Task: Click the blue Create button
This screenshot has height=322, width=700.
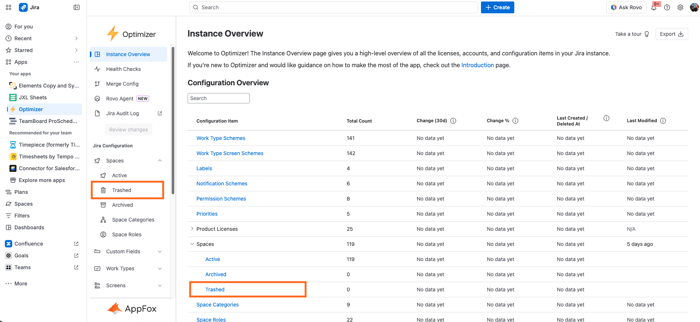Action: click(497, 7)
